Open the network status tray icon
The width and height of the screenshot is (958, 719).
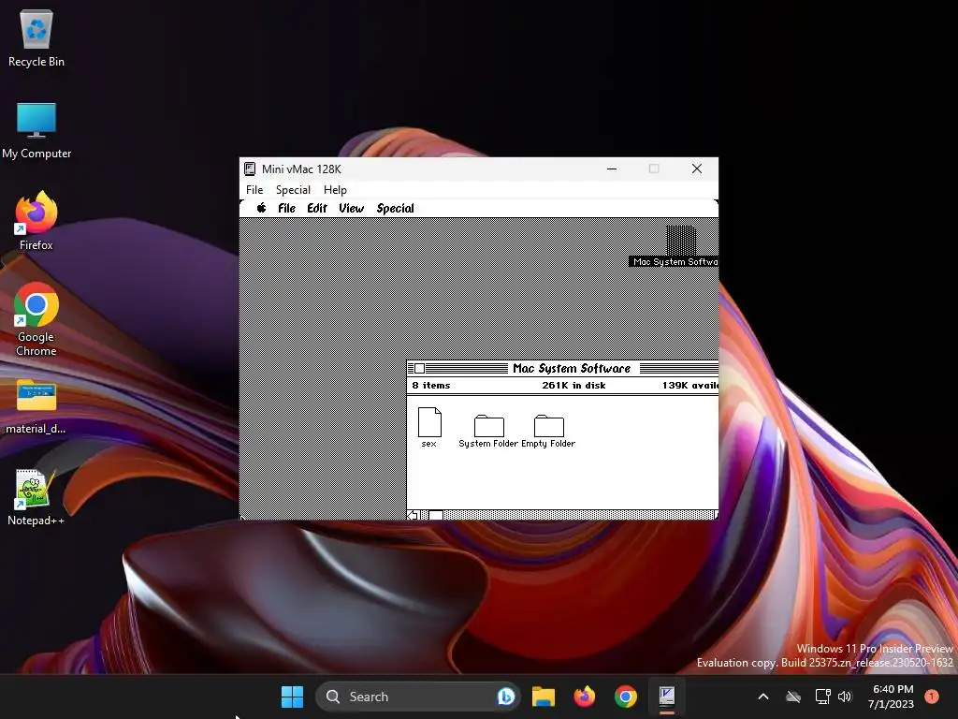(x=822, y=697)
